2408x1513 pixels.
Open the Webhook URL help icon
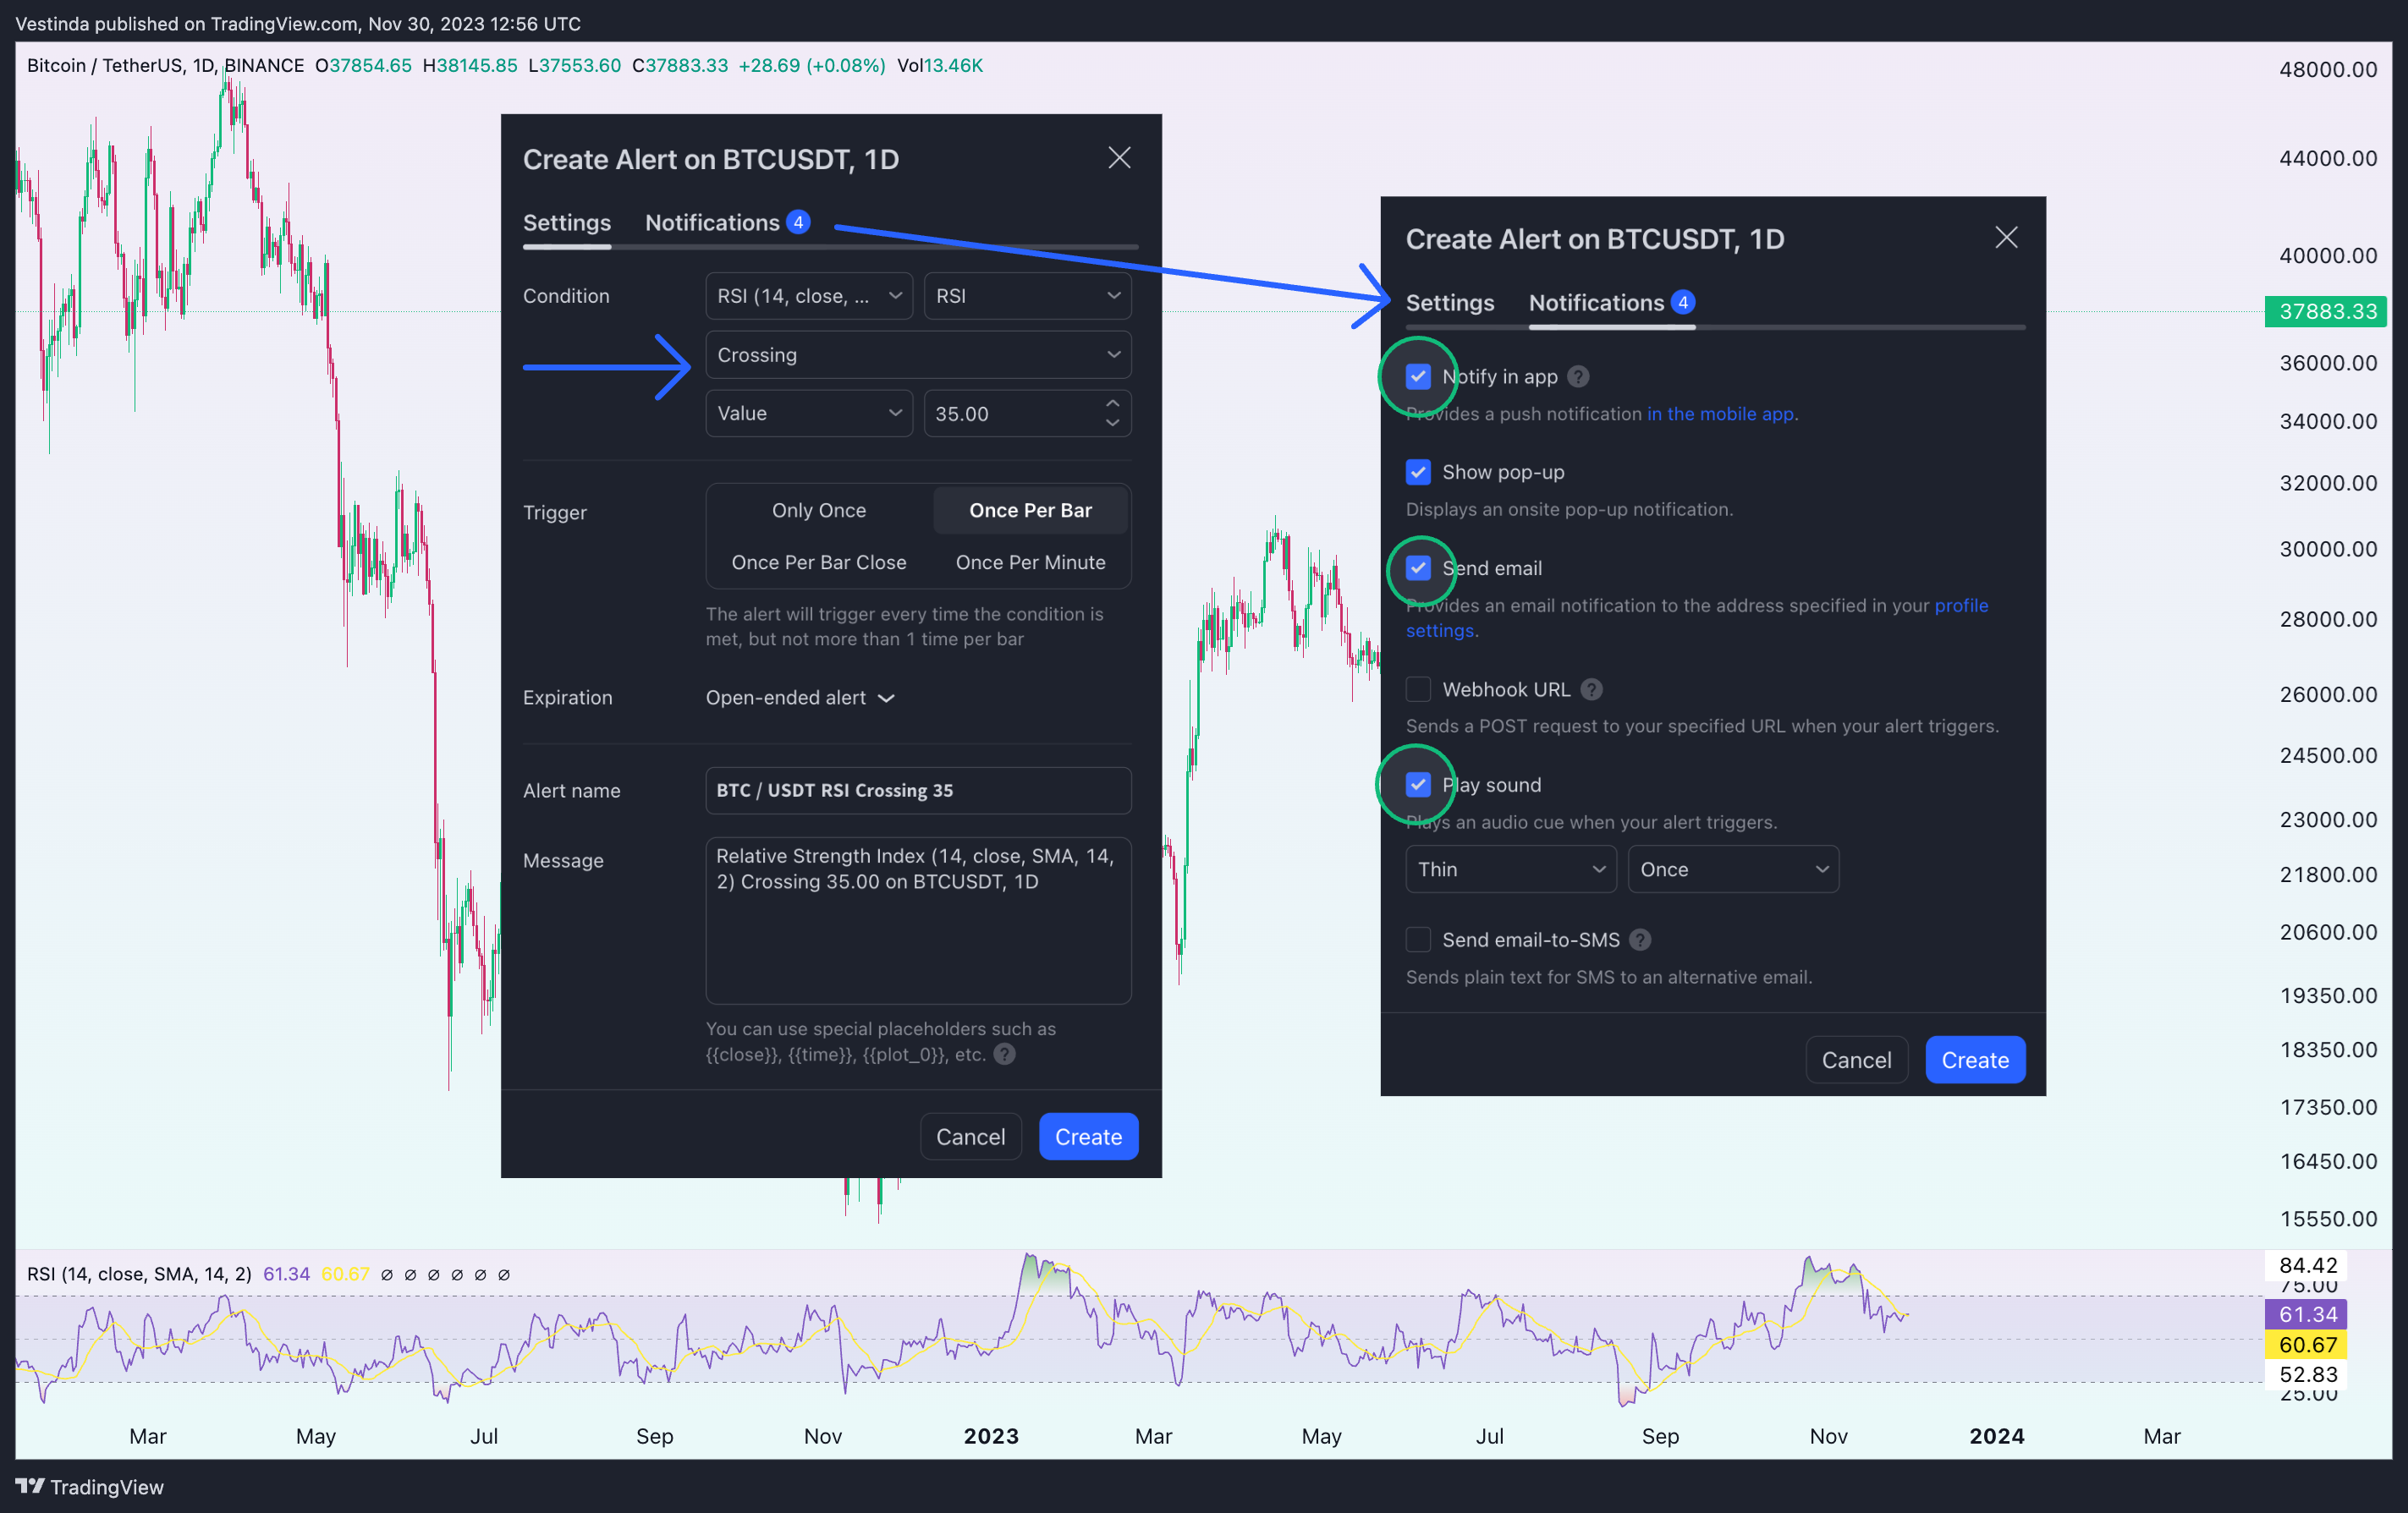1591,689
